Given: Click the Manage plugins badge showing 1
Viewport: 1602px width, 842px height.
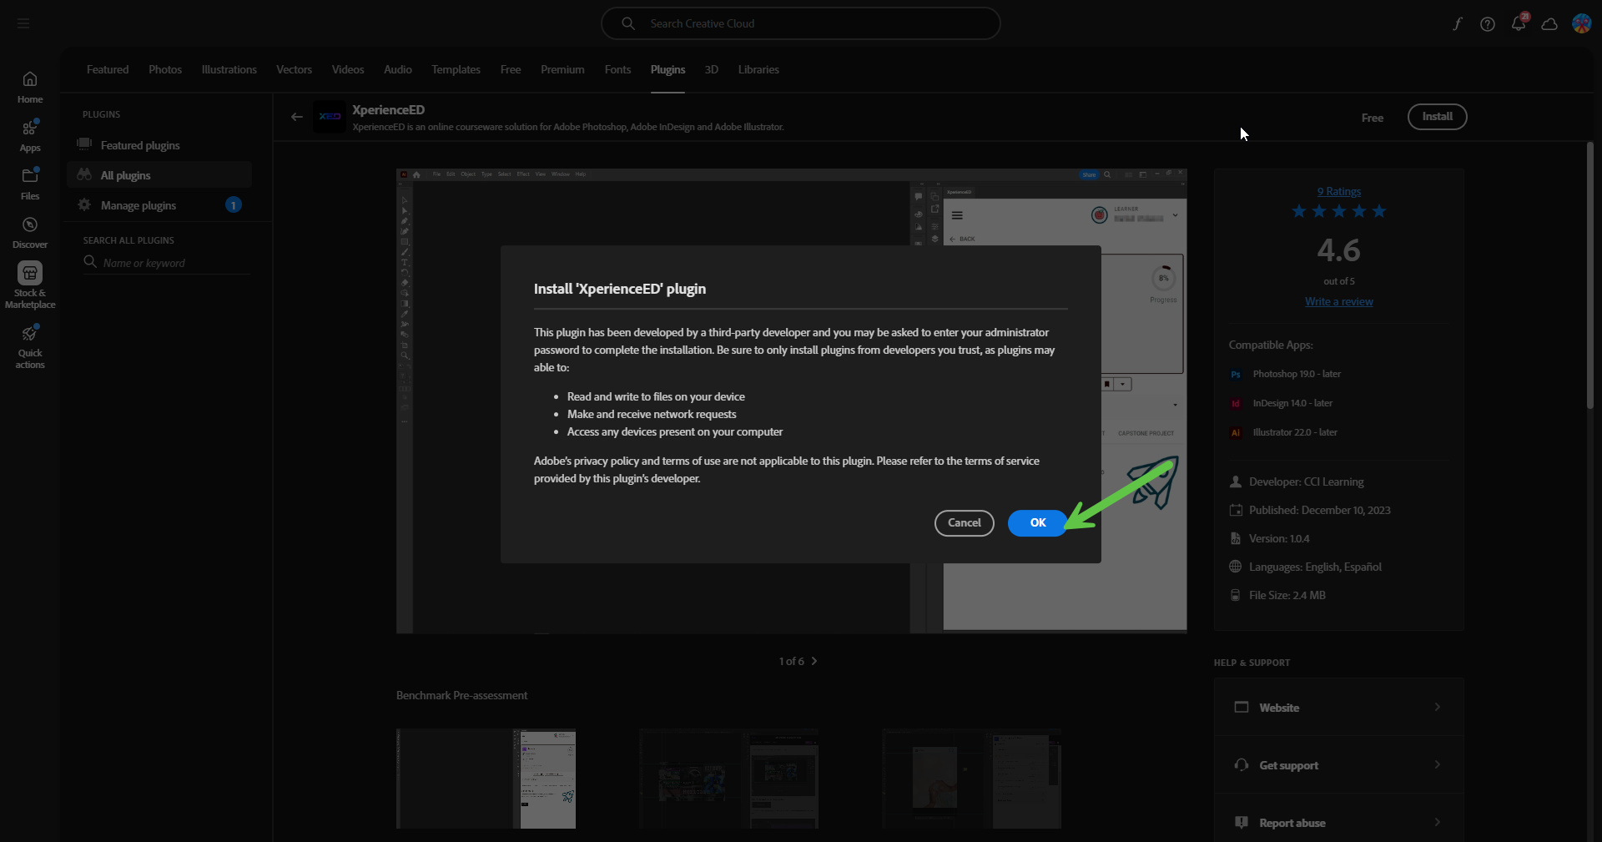Looking at the screenshot, I should 234,205.
